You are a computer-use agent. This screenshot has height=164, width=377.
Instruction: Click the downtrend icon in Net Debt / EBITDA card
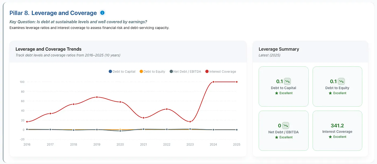pyautogui.click(x=286, y=125)
